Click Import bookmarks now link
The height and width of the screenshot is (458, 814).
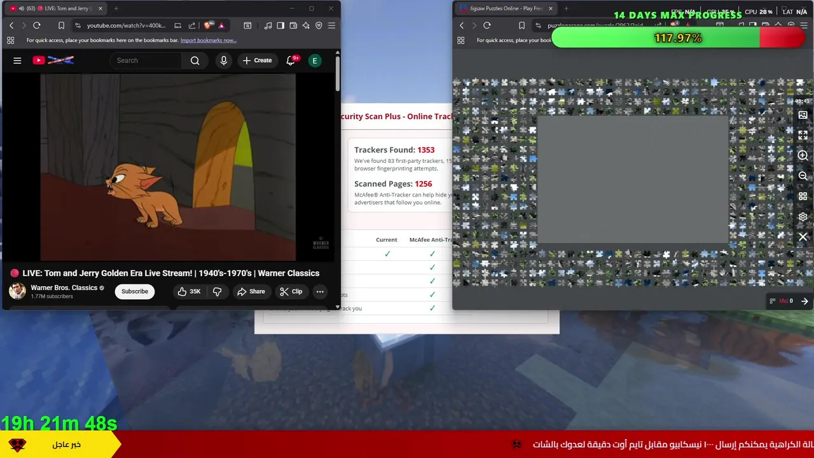209,40
